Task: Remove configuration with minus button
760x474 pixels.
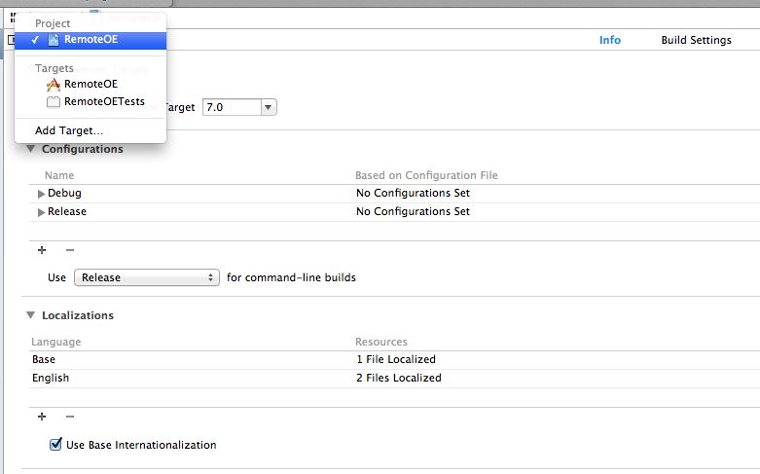Action: (70, 250)
